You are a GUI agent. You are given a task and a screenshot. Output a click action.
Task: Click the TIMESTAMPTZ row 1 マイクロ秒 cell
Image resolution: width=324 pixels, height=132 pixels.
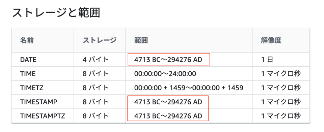coord(281,116)
